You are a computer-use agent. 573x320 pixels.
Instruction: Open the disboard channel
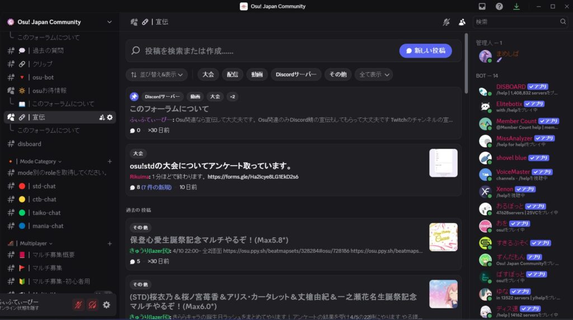(60, 144)
